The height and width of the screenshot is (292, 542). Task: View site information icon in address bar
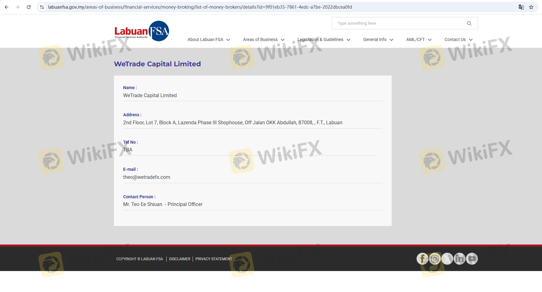[42, 7]
